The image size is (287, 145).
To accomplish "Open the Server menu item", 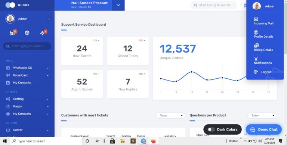I will click(x=18, y=130).
